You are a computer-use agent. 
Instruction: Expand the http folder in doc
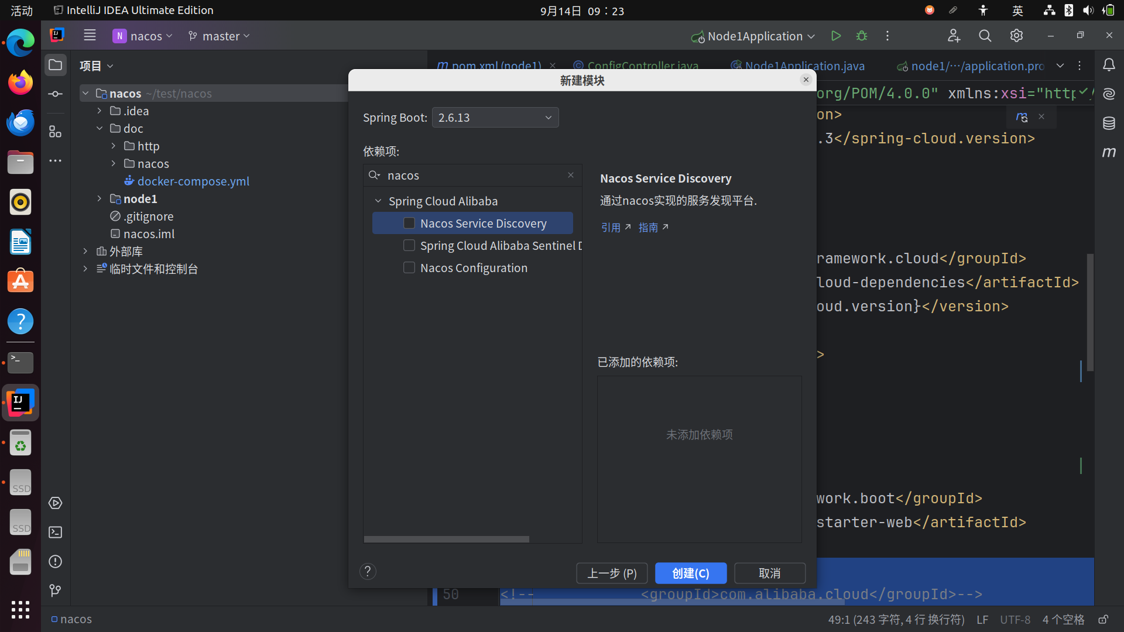114,146
